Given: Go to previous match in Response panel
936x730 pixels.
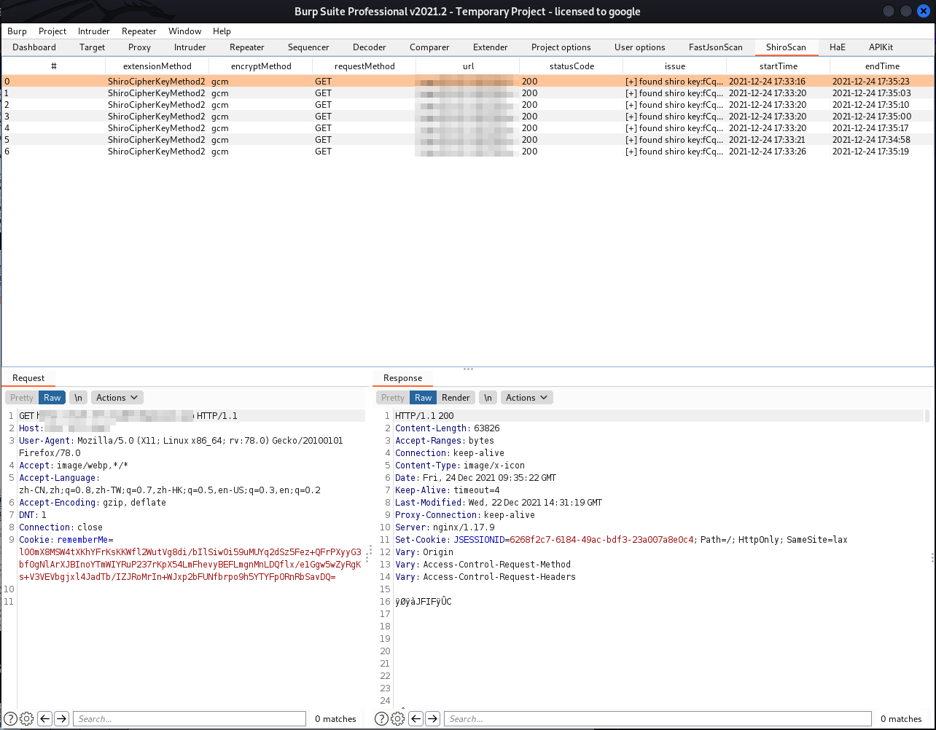Looking at the screenshot, I should [416, 718].
